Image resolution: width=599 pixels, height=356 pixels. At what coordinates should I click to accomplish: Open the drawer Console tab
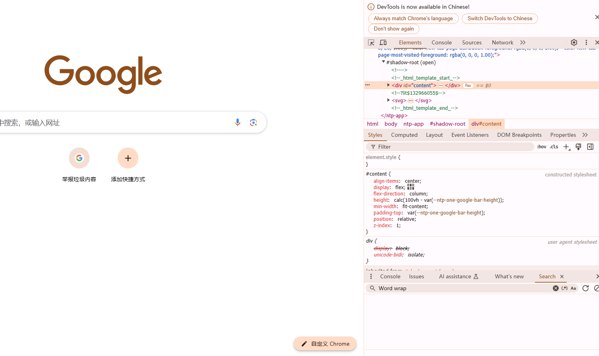click(x=390, y=276)
